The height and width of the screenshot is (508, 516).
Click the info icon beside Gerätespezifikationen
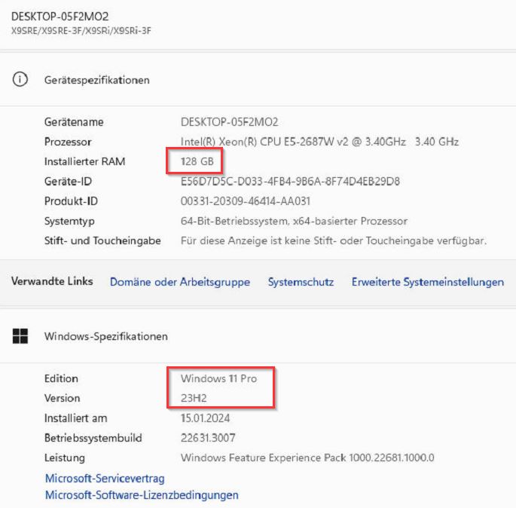coord(20,79)
